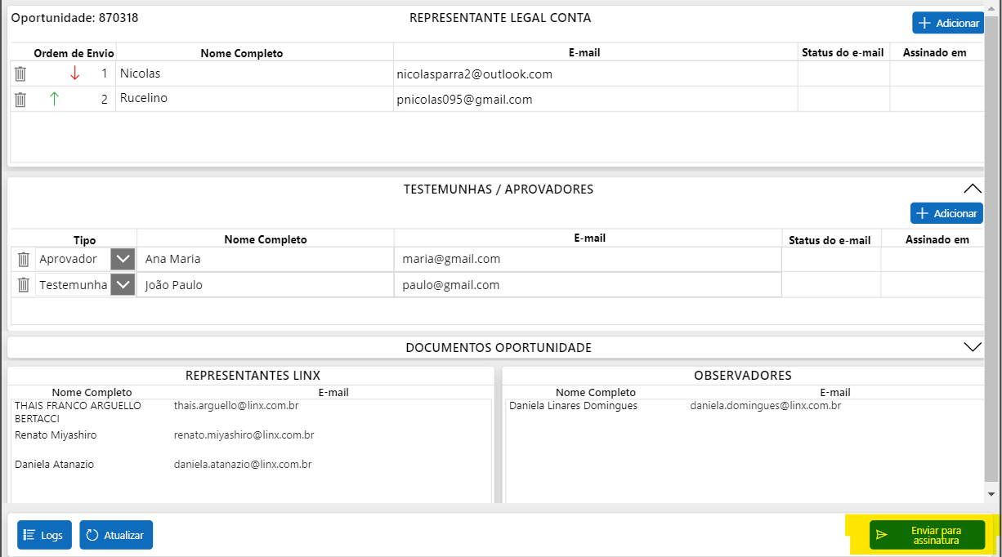
Task: Click the Oportunidade: 870318 label
Action: 74,17
